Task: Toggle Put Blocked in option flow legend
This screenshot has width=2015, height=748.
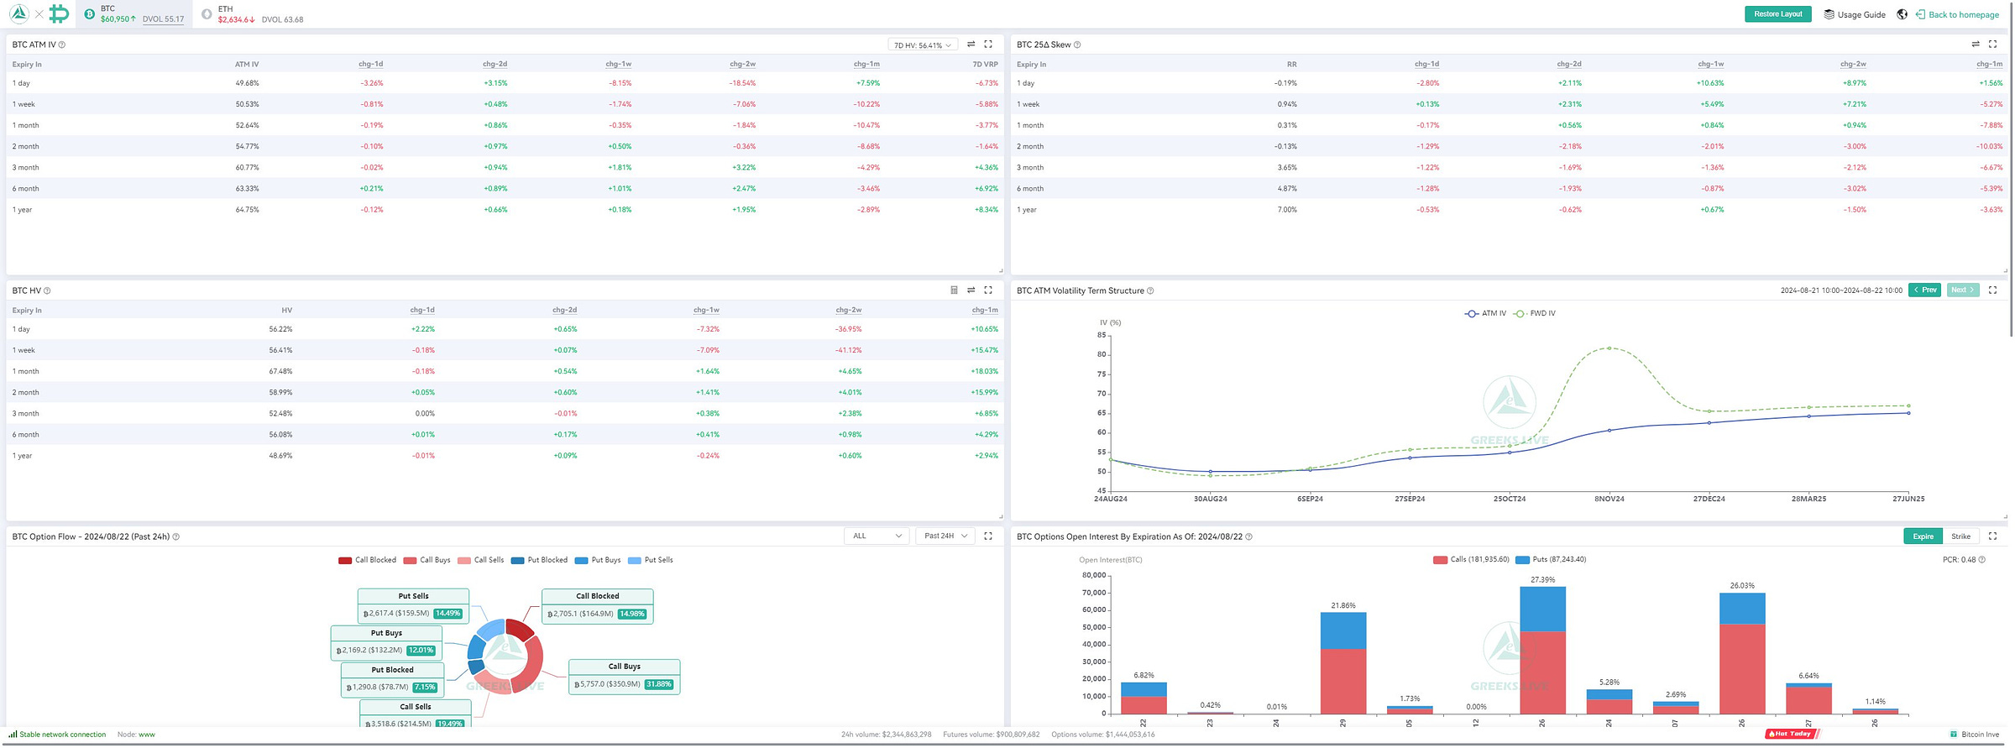Action: tap(539, 560)
